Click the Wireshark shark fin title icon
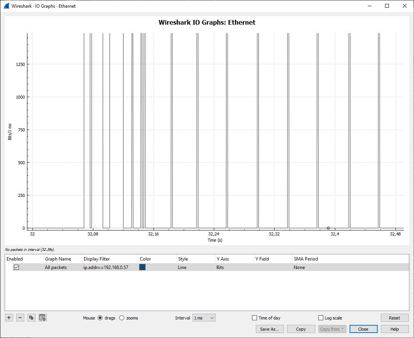The width and height of the screenshot is (414, 338). point(6,6)
